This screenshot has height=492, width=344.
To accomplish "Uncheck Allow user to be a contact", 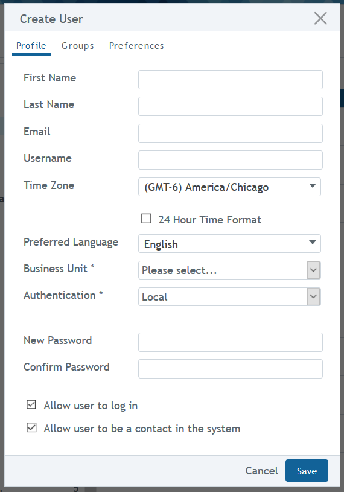I will tap(31, 427).
